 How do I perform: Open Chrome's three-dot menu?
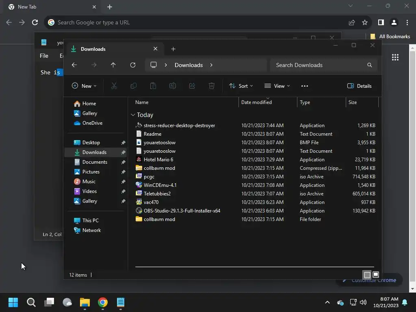[407, 23]
